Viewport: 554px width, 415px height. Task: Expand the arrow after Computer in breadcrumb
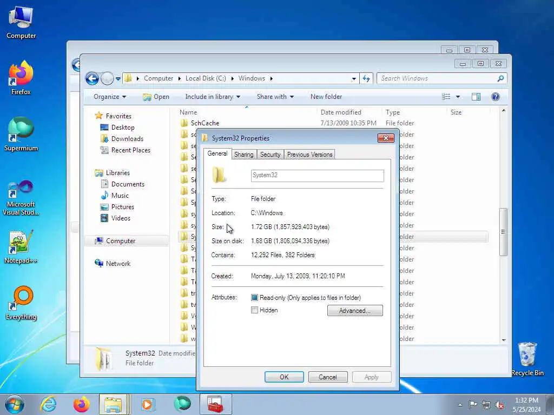tap(180, 78)
